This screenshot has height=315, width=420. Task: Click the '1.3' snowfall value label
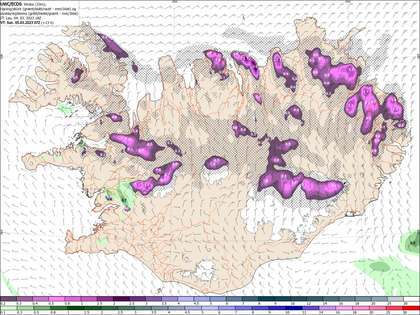click(395, 109)
